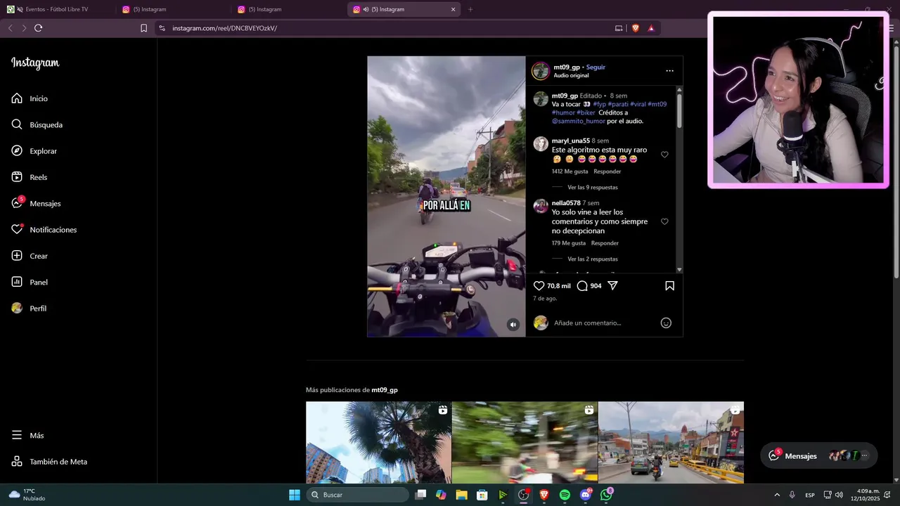The width and height of the screenshot is (900, 506).
Task: Open WhatsApp from the taskbar
Action: pos(606,495)
